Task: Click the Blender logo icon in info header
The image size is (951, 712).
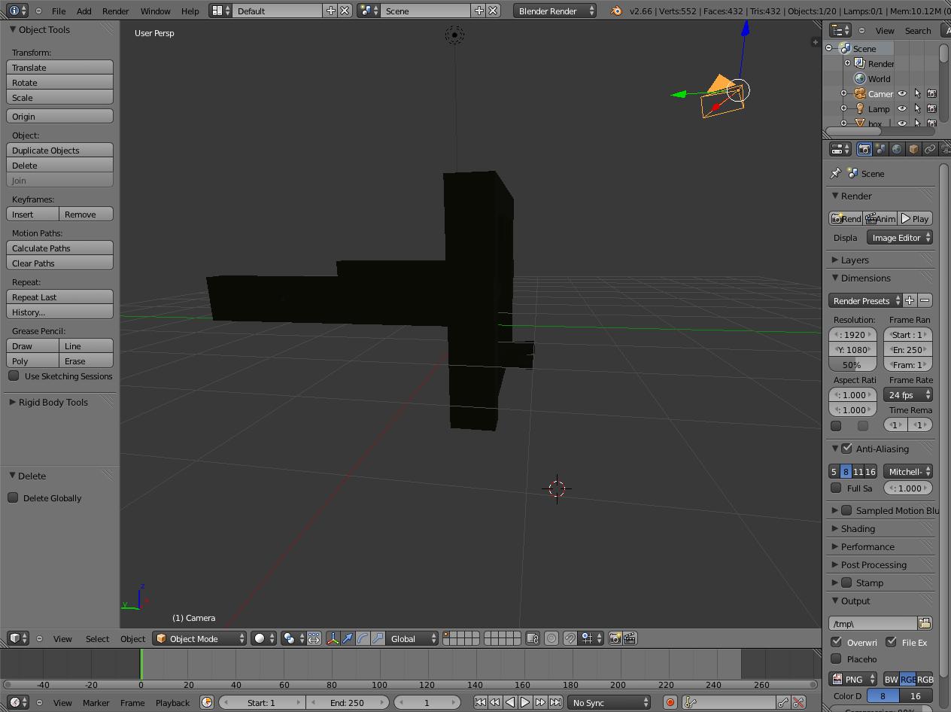Action: coord(615,11)
